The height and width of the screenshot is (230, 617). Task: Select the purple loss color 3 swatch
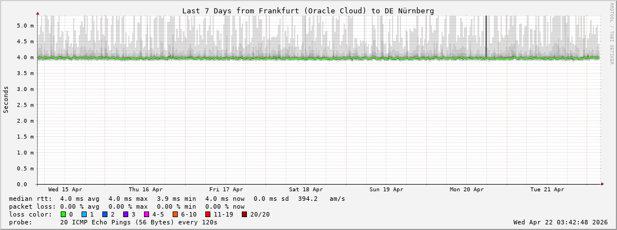pyautogui.click(x=126, y=214)
